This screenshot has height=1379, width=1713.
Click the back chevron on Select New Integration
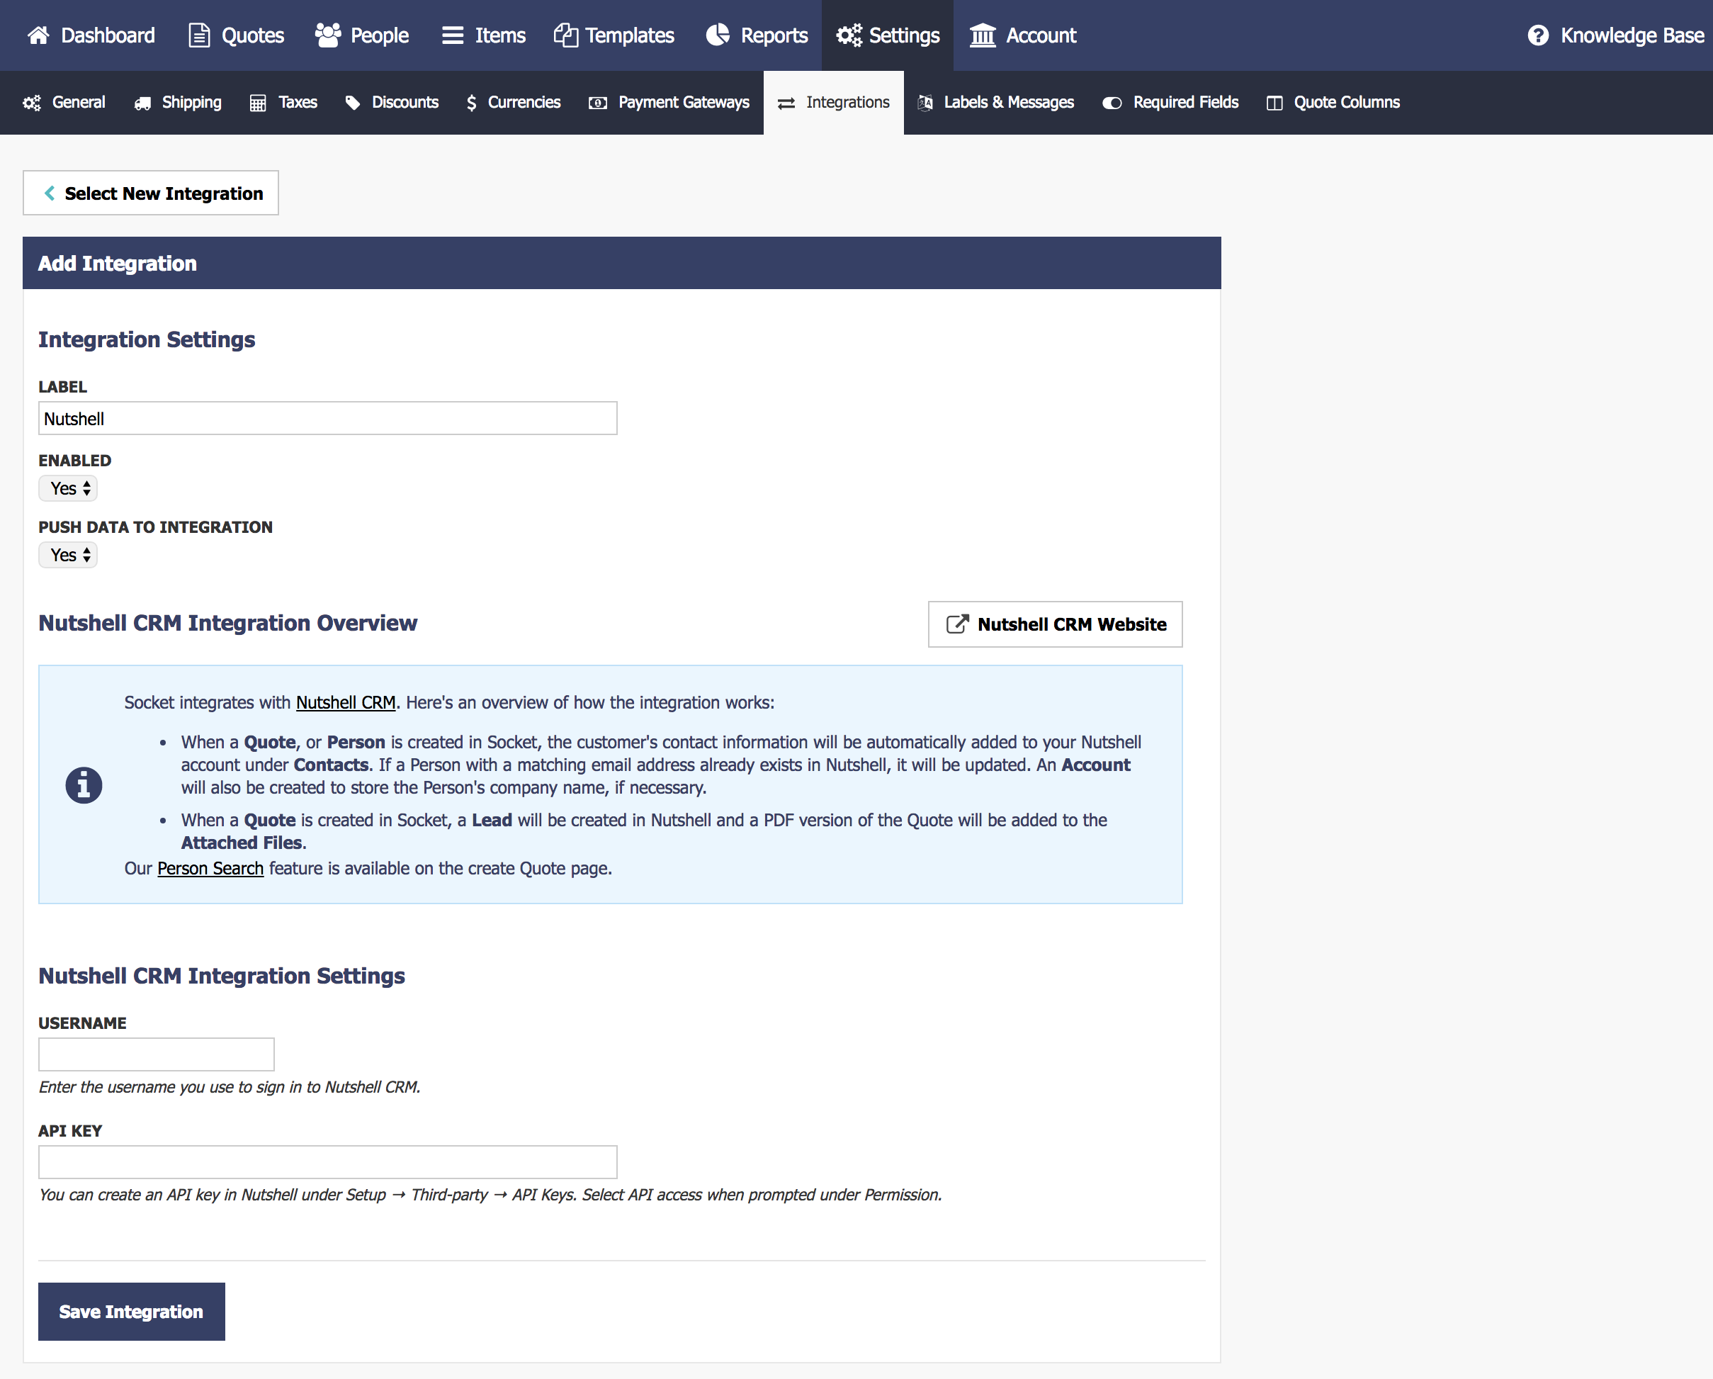coord(50,193)
